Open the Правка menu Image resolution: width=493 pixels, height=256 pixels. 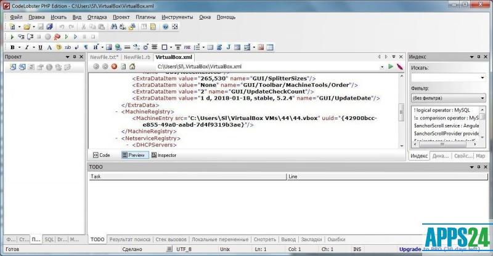(36, 17)
